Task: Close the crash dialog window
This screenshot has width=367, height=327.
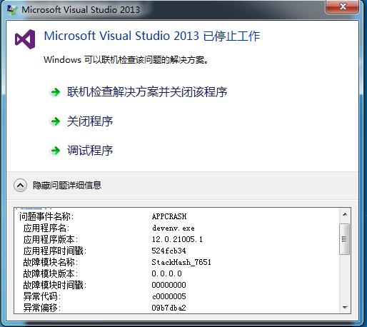Action: click(343, 6)
